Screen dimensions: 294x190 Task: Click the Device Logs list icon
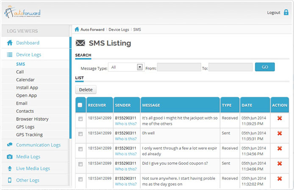[x=9, y=54]
